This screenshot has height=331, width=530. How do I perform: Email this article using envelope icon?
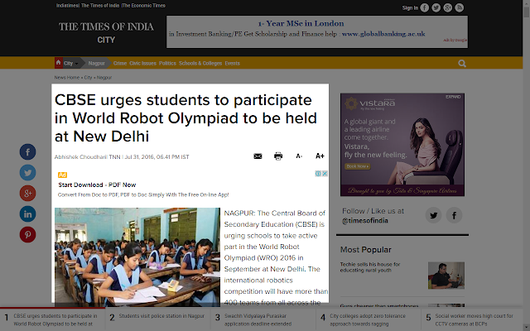[x=258, y=156]
